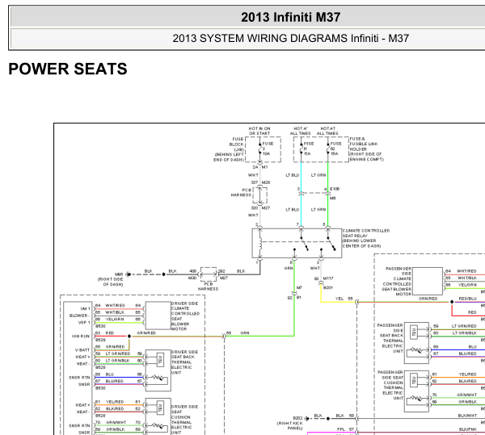The height and width of the screenshot is (435, 485).
Task: Click the 'HOT IN ON OR START' label
Action: pyautogui.click(x=259, y=131)
